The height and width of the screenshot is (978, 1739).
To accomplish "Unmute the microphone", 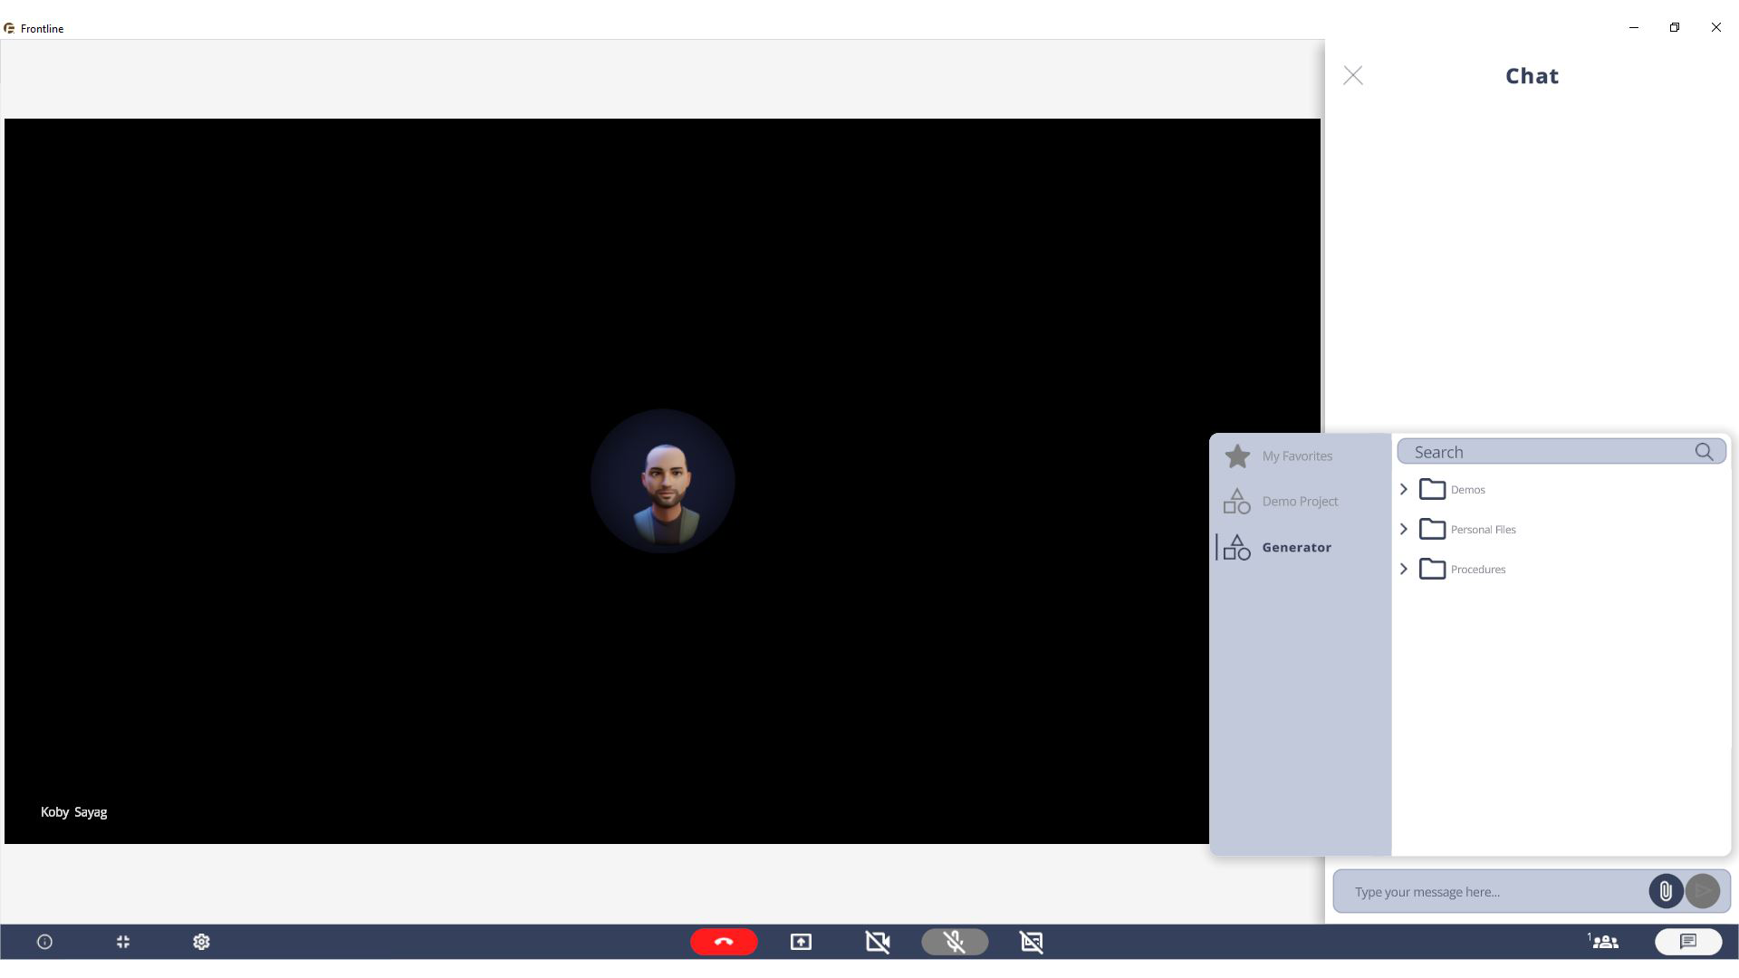I will [x=955, y=942].
